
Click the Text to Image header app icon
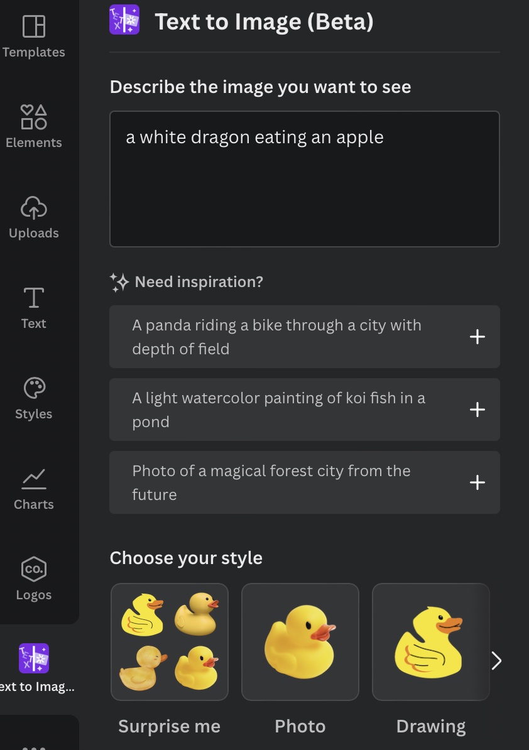click(x=124, y=19)
